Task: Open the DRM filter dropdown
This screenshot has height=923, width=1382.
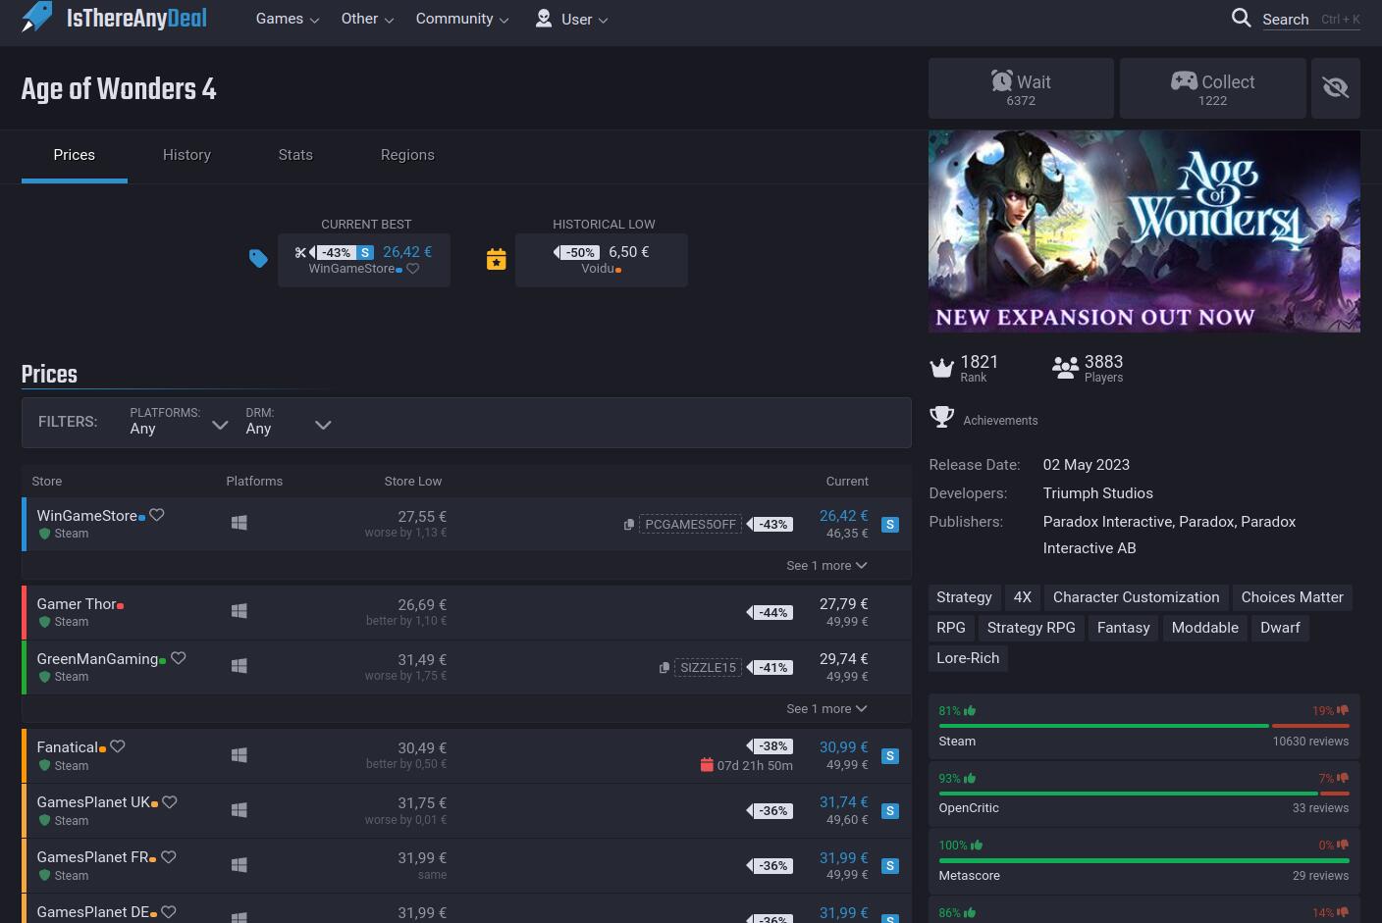Action: 288,422
